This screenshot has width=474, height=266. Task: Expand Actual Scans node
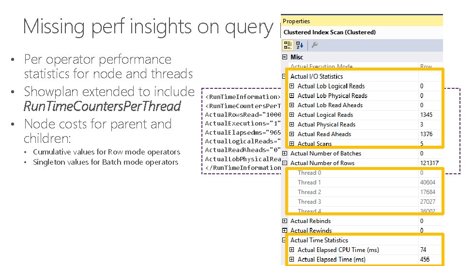pos(292,144)
